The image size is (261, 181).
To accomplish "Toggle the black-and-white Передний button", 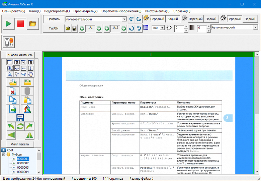I will coord(234,19).
